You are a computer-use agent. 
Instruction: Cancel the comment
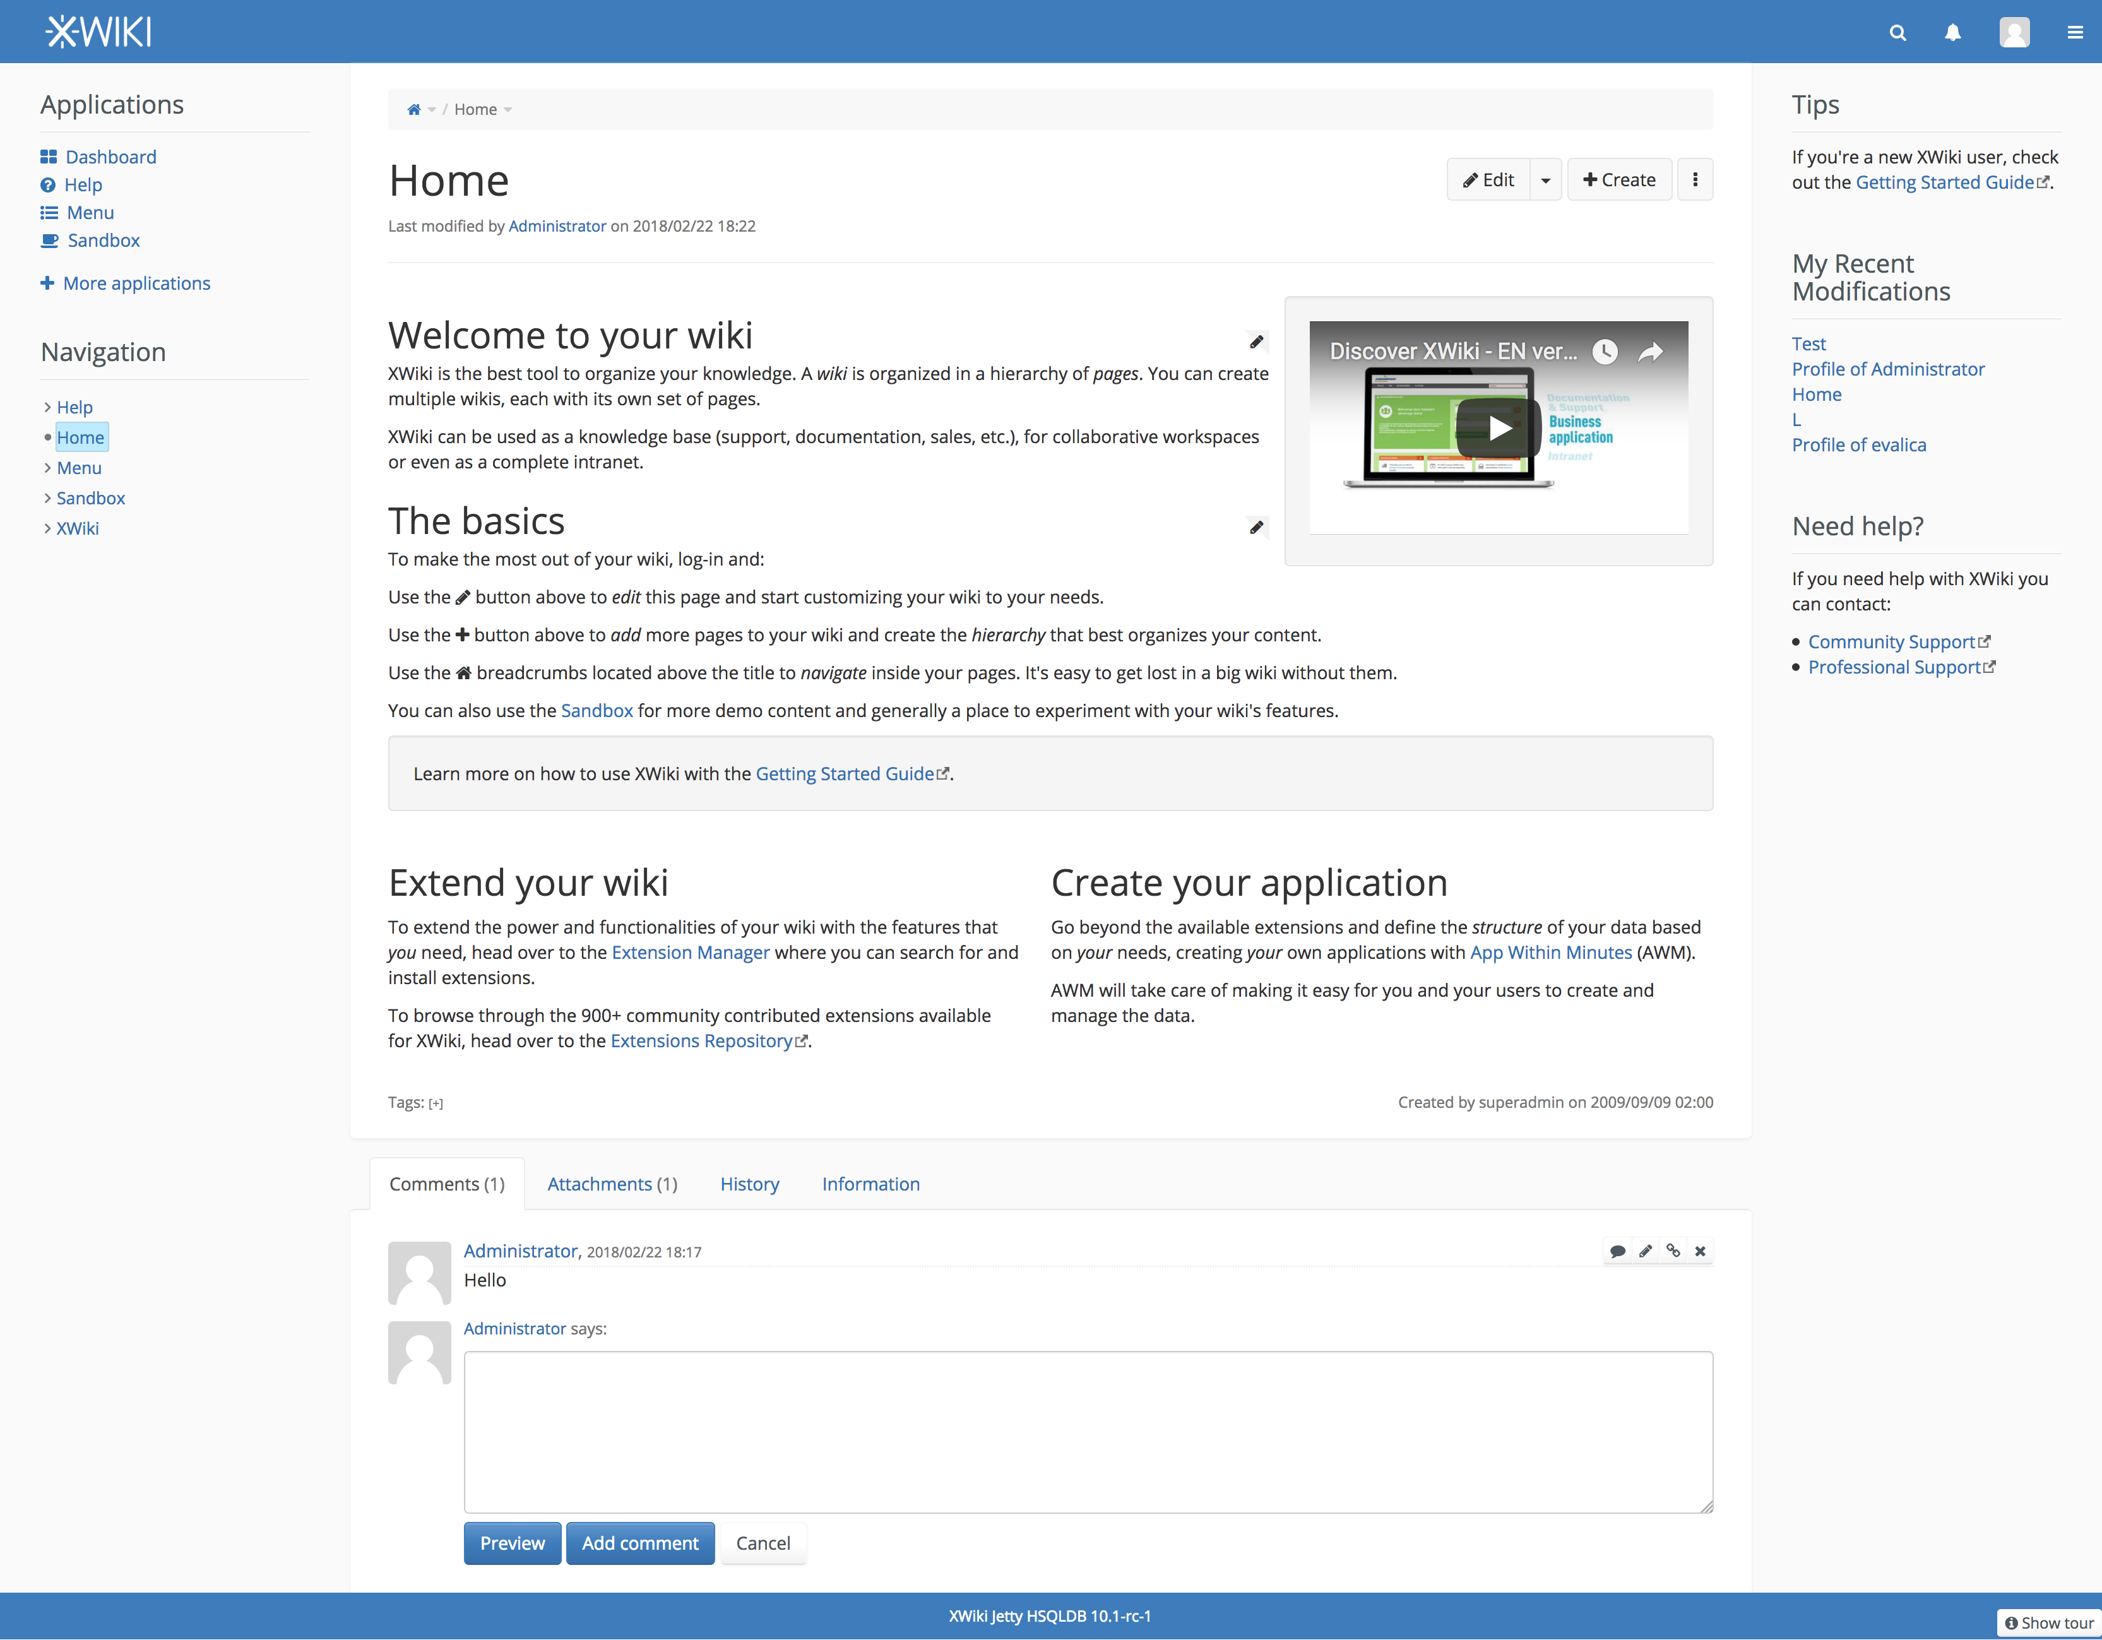coord(763,1544)
